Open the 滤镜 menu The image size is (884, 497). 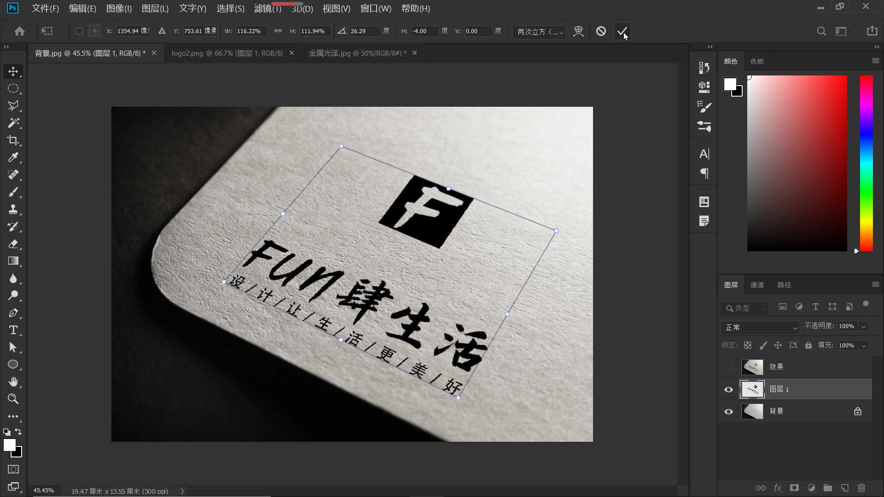click(x=267, y=8)
